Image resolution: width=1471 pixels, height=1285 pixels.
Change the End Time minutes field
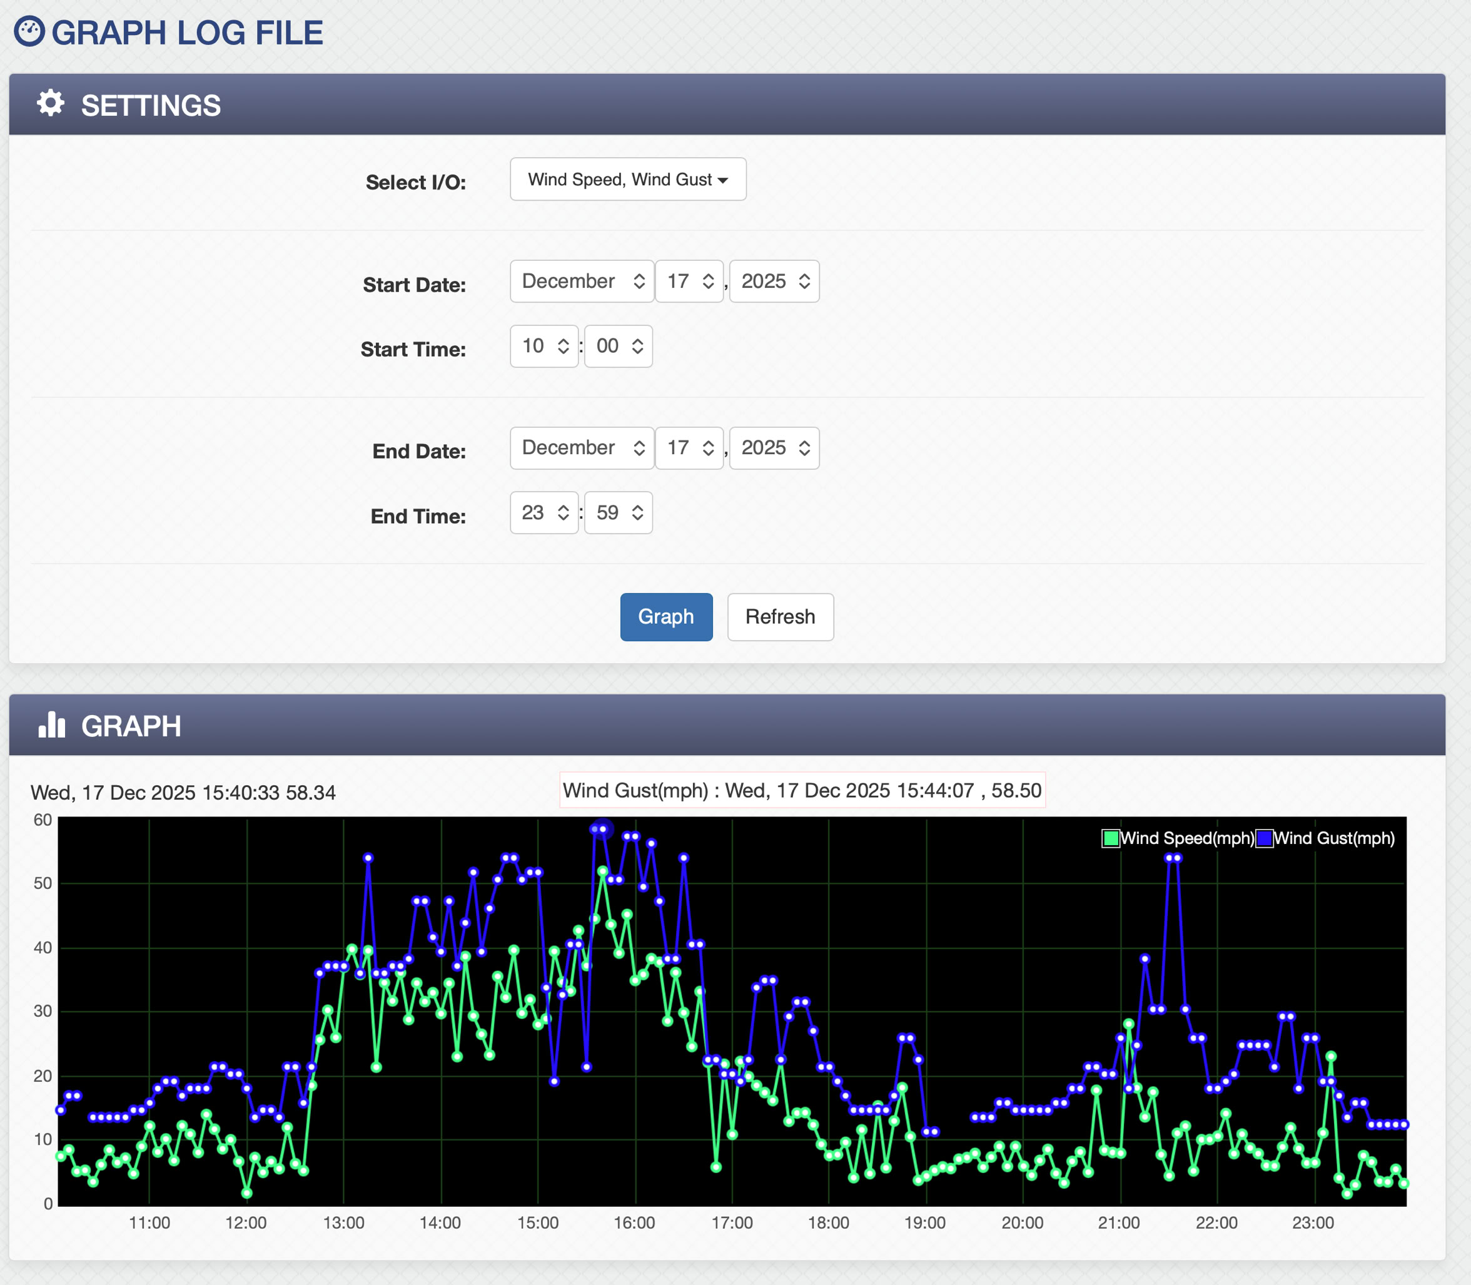coord(618,513)
